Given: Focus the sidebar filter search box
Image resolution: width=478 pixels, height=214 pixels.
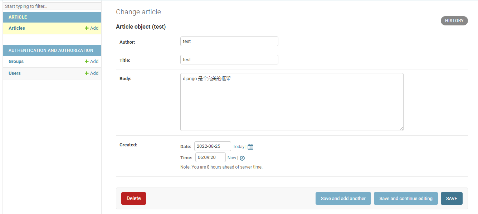Looking at the screenshot, I should click(x=52, y=6).
